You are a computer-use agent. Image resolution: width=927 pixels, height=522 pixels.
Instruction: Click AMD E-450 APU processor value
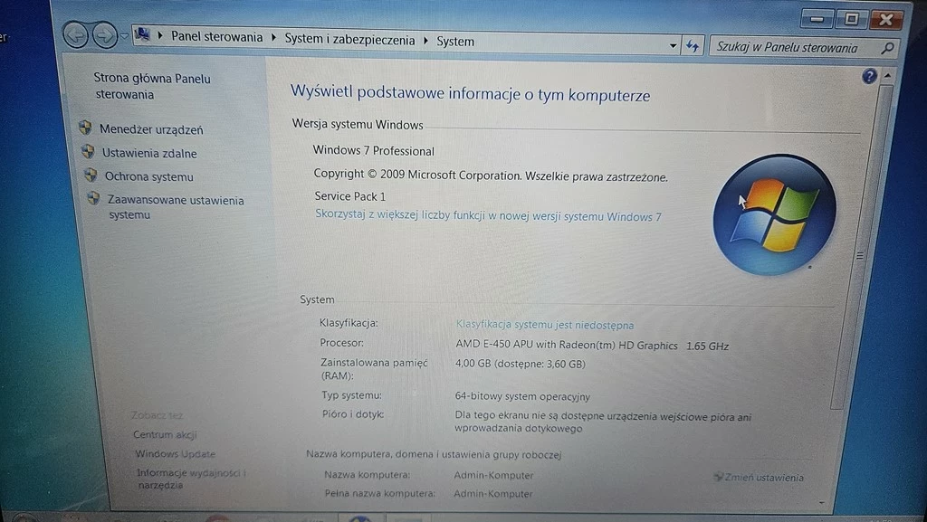coord(592,346)
